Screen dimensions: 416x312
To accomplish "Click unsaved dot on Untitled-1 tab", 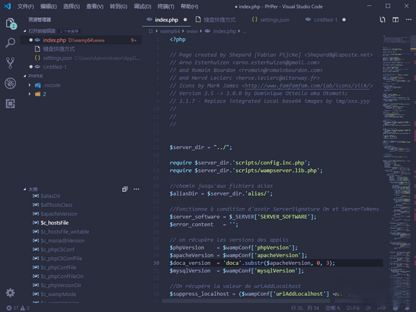I will click(x=344, y=19).
